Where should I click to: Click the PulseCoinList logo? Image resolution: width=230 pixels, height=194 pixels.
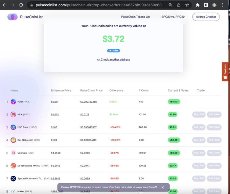(25, 17)
